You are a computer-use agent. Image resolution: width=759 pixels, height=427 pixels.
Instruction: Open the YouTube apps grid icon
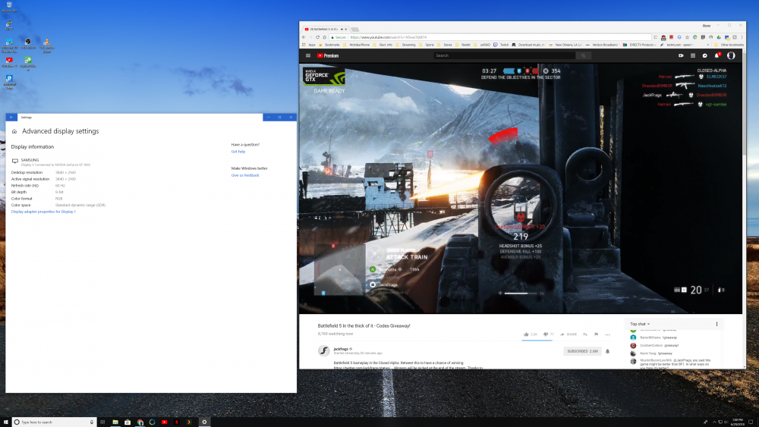[x=693, y=55]
